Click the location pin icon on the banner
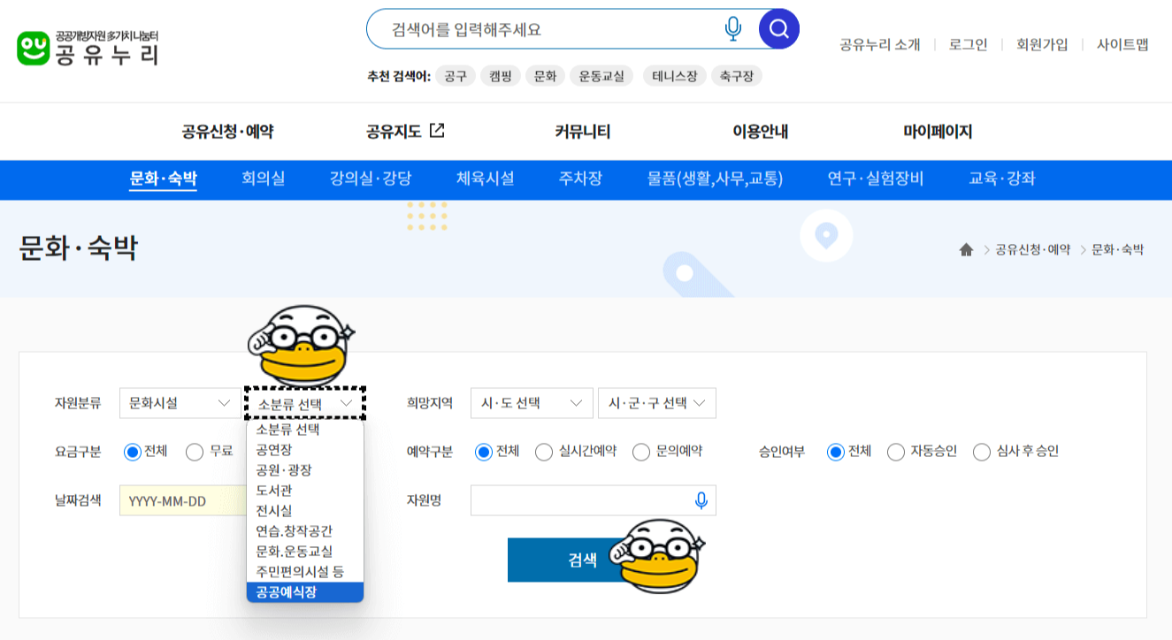This screenshot has height=640, width=1172. pos(826,235)
